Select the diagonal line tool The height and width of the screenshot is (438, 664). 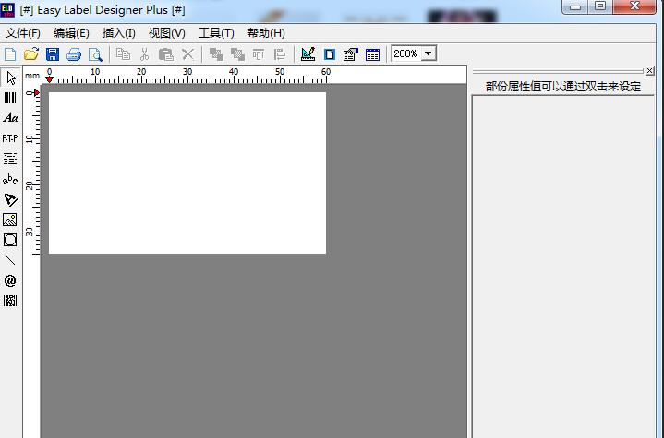(x=10, y=260)
